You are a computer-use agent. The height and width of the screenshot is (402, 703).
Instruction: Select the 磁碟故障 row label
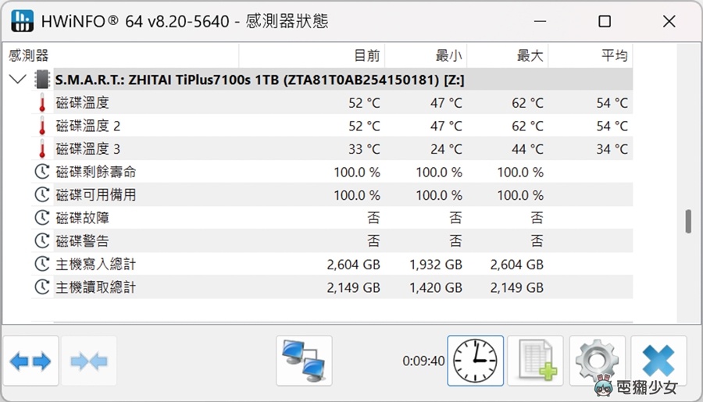(x=83, y=218)
